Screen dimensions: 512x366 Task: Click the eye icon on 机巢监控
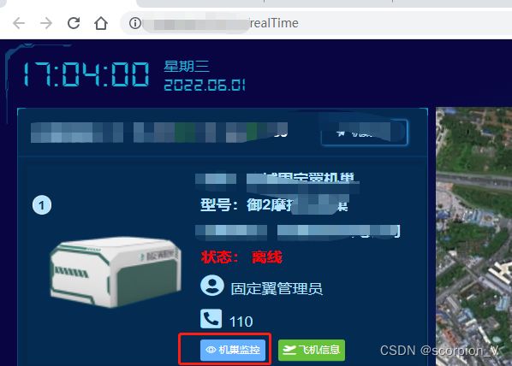pyautogui.click(x=211, y=350)
